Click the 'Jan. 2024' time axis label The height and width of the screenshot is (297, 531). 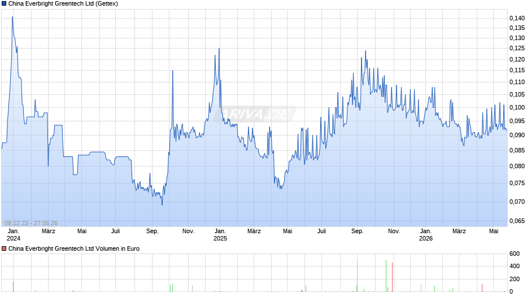14,235
